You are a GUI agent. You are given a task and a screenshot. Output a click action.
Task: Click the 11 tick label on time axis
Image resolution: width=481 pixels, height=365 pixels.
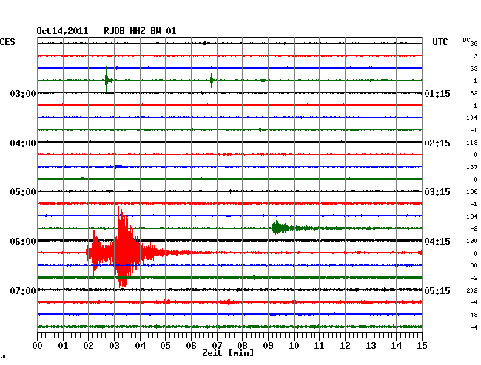coord(319,345)
